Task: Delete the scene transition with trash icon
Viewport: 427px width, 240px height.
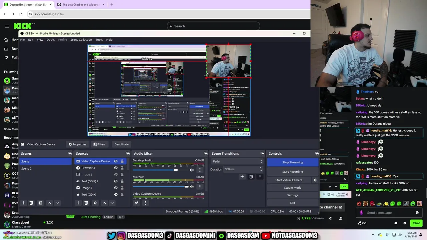Action: point(251,177)
